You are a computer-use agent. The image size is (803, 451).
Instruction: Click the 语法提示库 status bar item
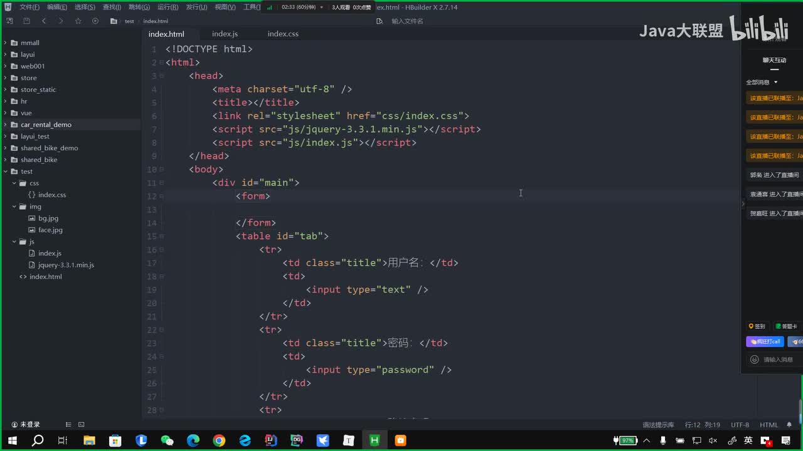(658, 425)
